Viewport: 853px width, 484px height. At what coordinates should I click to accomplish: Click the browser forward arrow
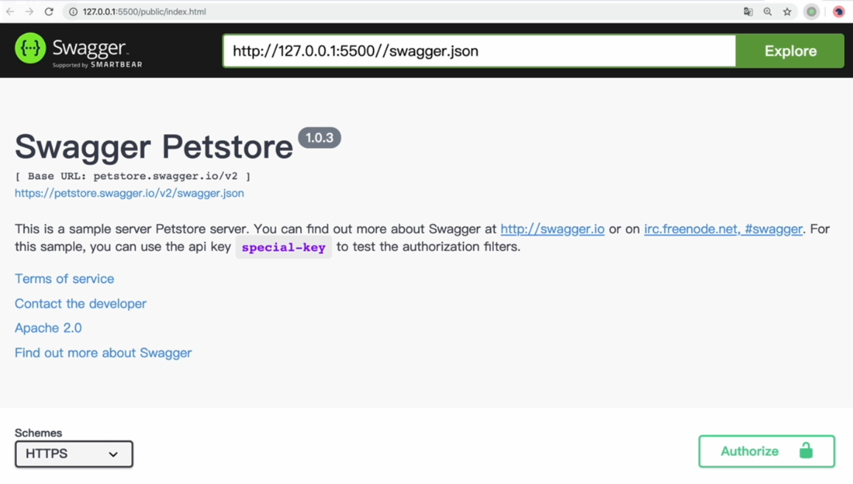tap(29, 12)
